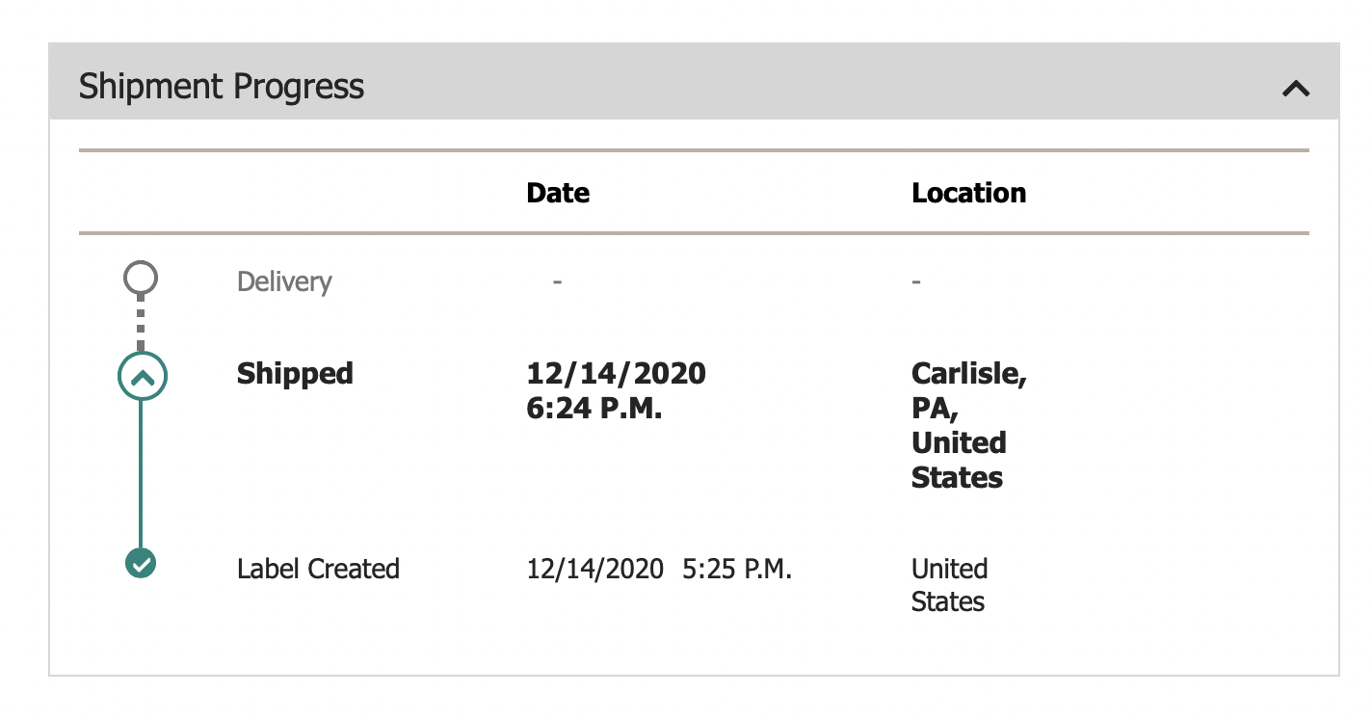
Task: Click the Label Created date 12/14/2020
Action: [594, 569]
